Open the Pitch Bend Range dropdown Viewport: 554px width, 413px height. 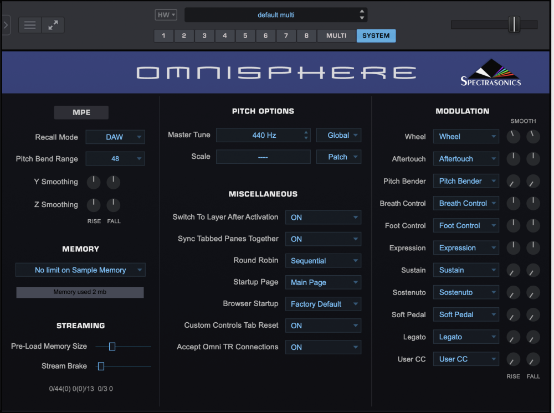pyautogui.click(x=115, y=158)
